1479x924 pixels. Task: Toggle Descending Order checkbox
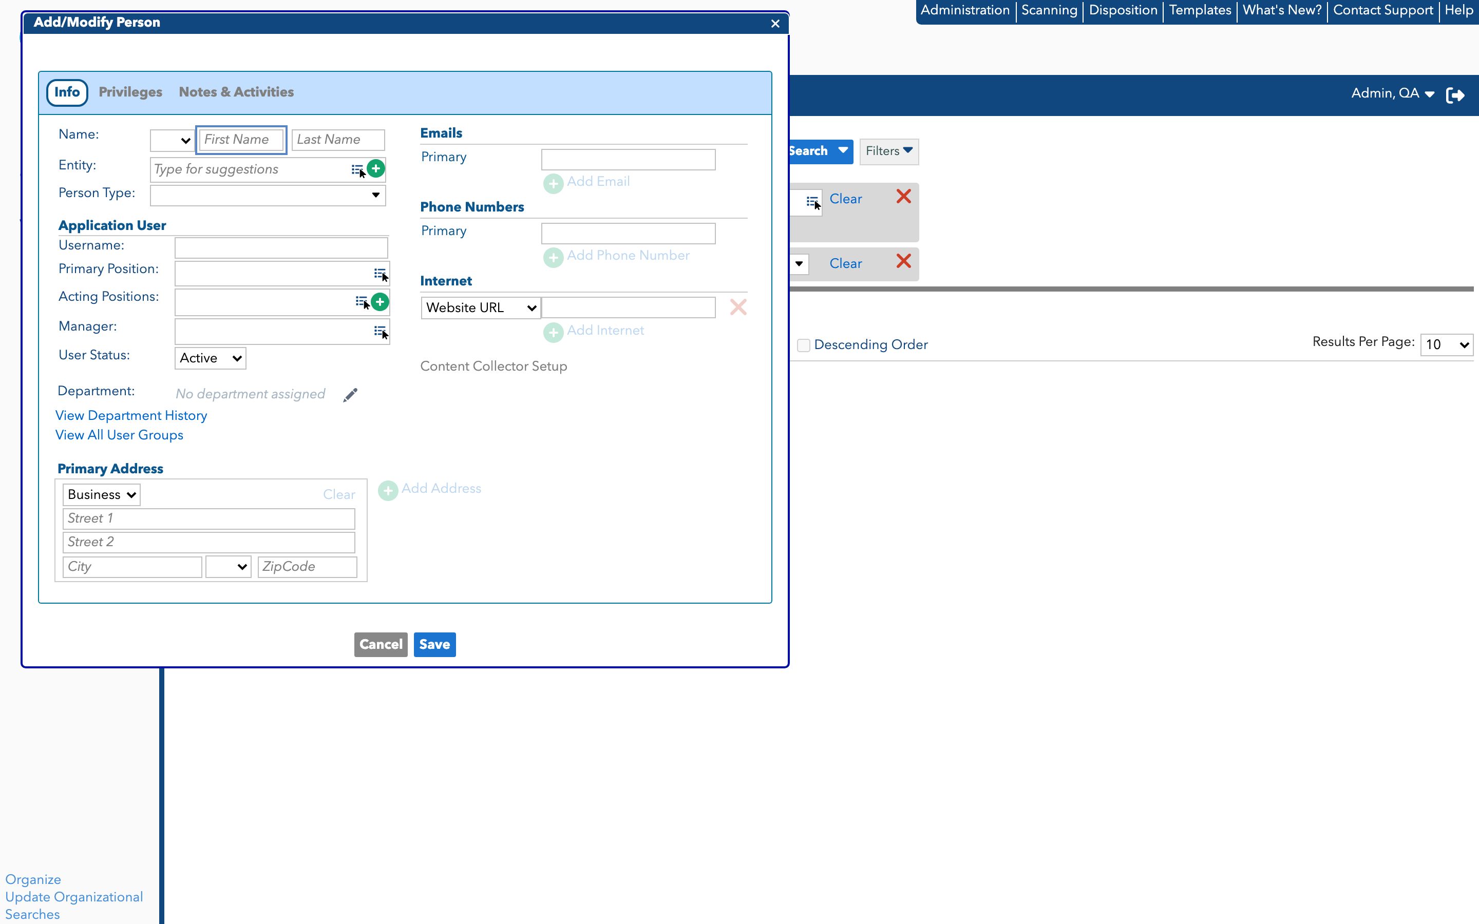coord(804,345)
